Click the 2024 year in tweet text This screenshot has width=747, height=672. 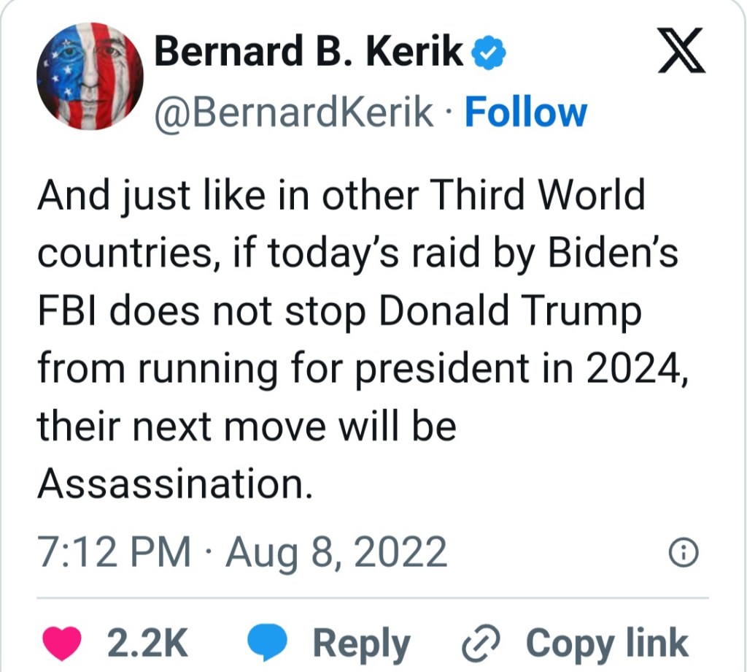[624, 369]
